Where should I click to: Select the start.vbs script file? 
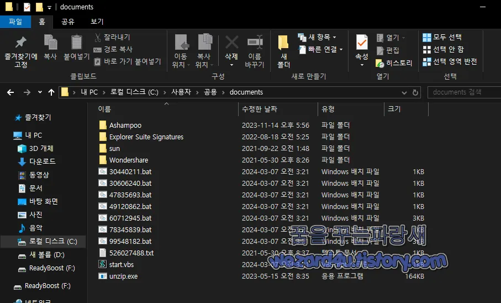(x=116, y=265)
